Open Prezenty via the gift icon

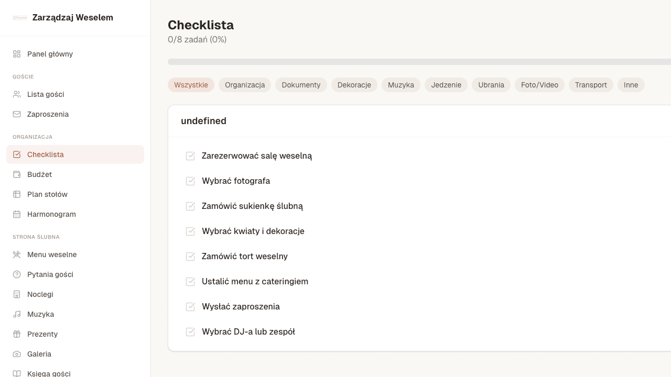[17, 334]
